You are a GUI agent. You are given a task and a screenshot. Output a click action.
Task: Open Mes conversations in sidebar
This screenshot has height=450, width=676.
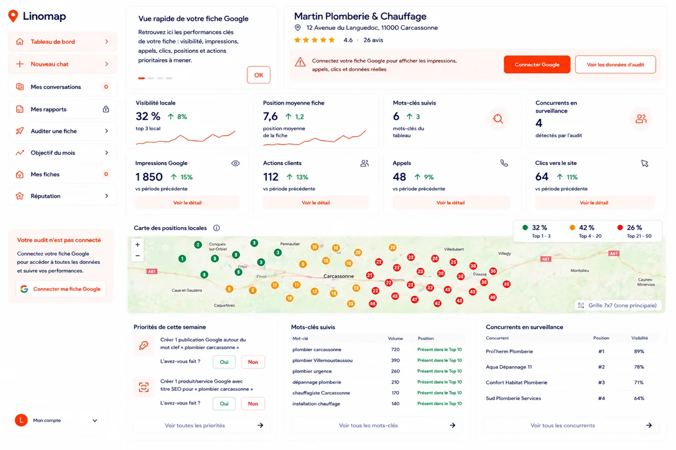tap(63, 87)
